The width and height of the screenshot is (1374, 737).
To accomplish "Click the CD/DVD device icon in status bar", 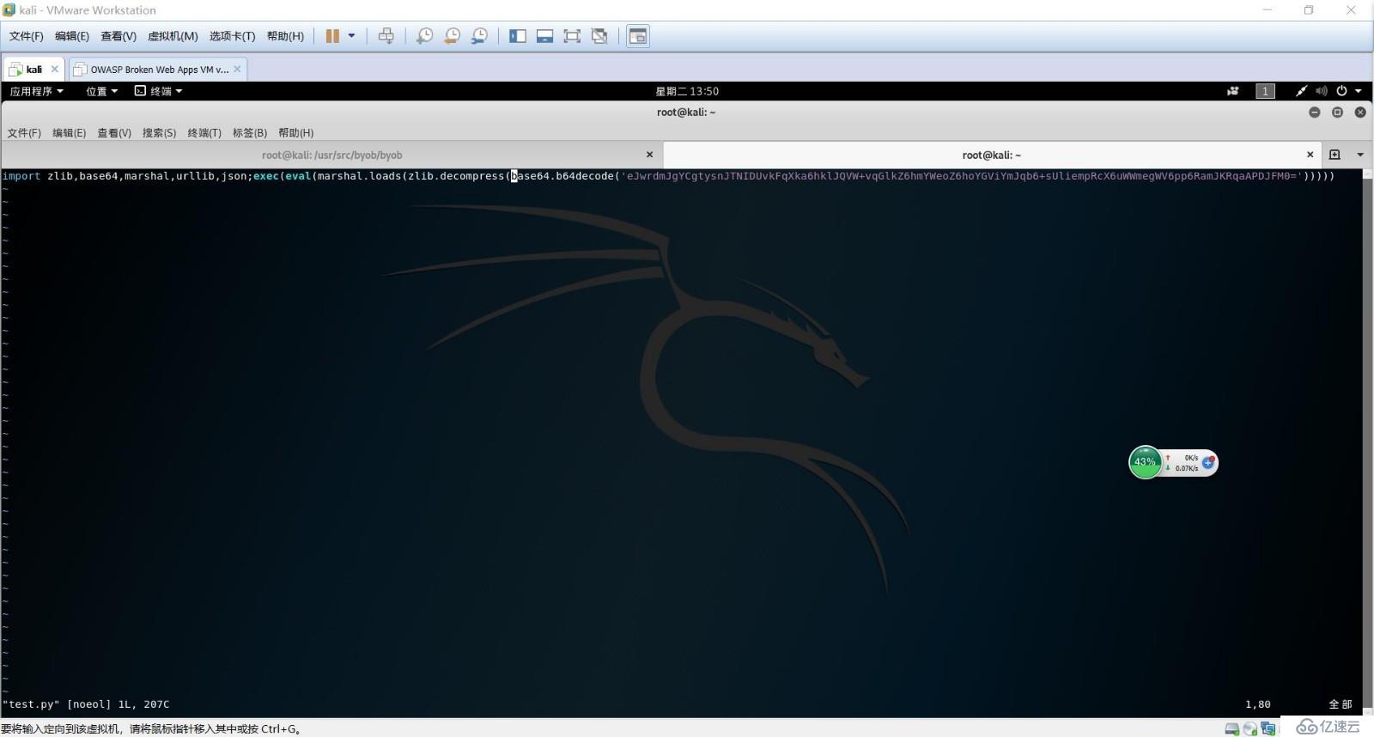I will (x=1250, y=728).
